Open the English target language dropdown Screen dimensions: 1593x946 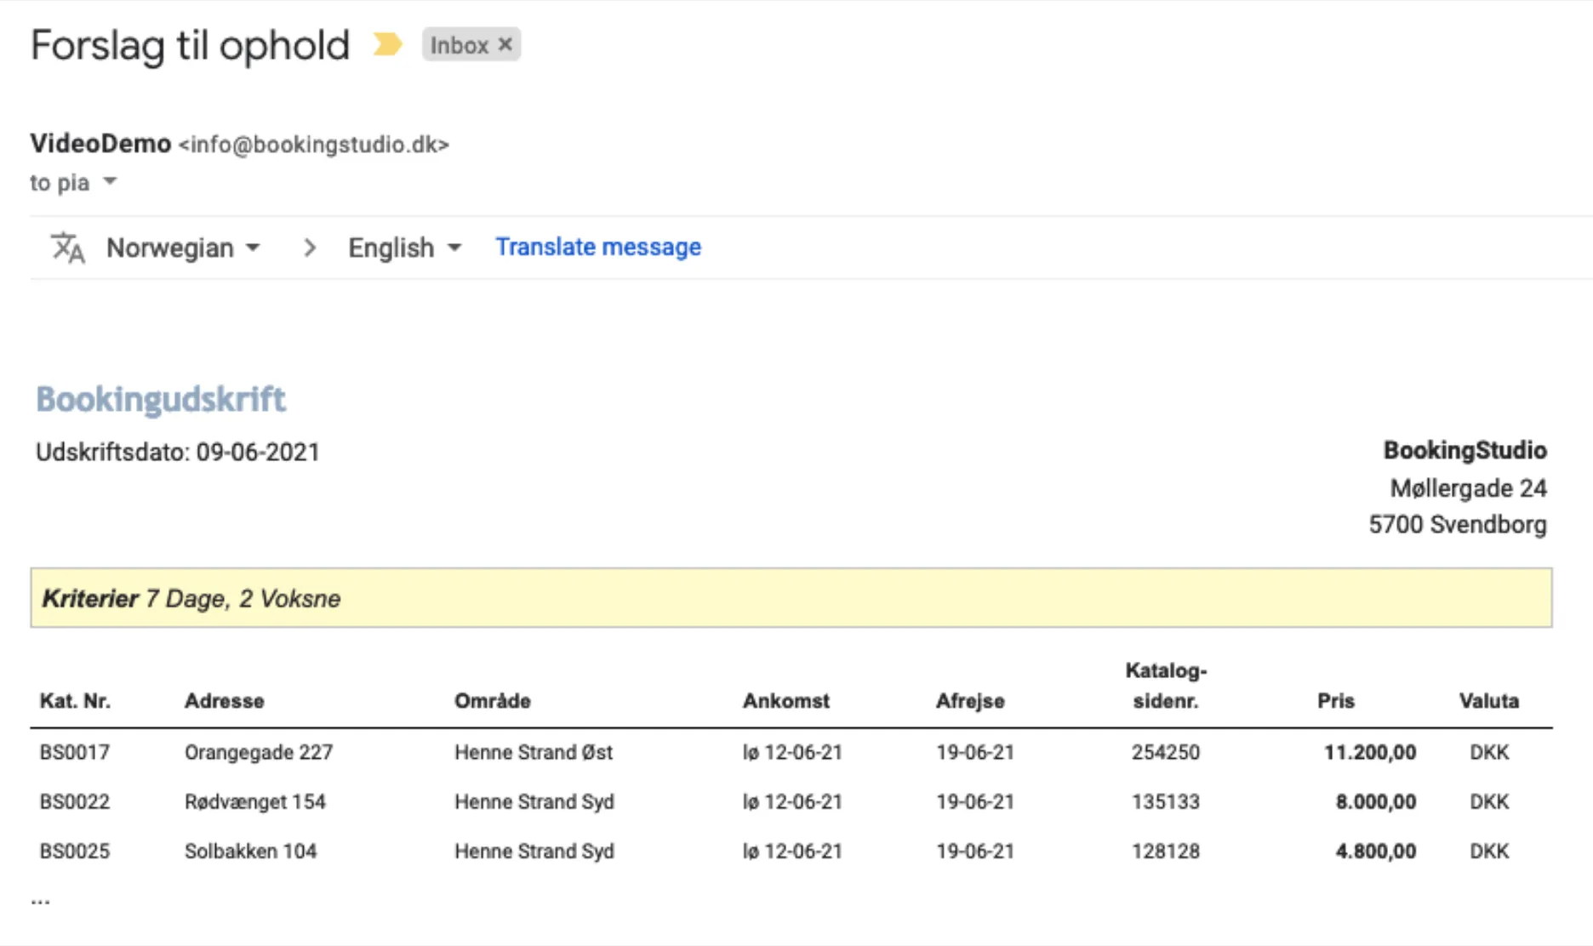tap(404, 248)
